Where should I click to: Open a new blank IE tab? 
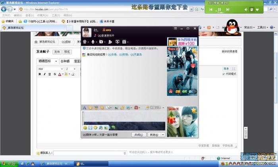coord(69,28)
